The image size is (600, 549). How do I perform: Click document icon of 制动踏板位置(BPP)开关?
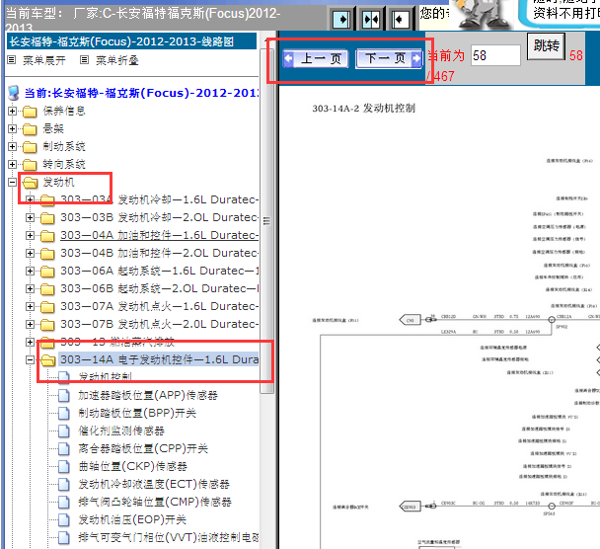pos(64,413)
